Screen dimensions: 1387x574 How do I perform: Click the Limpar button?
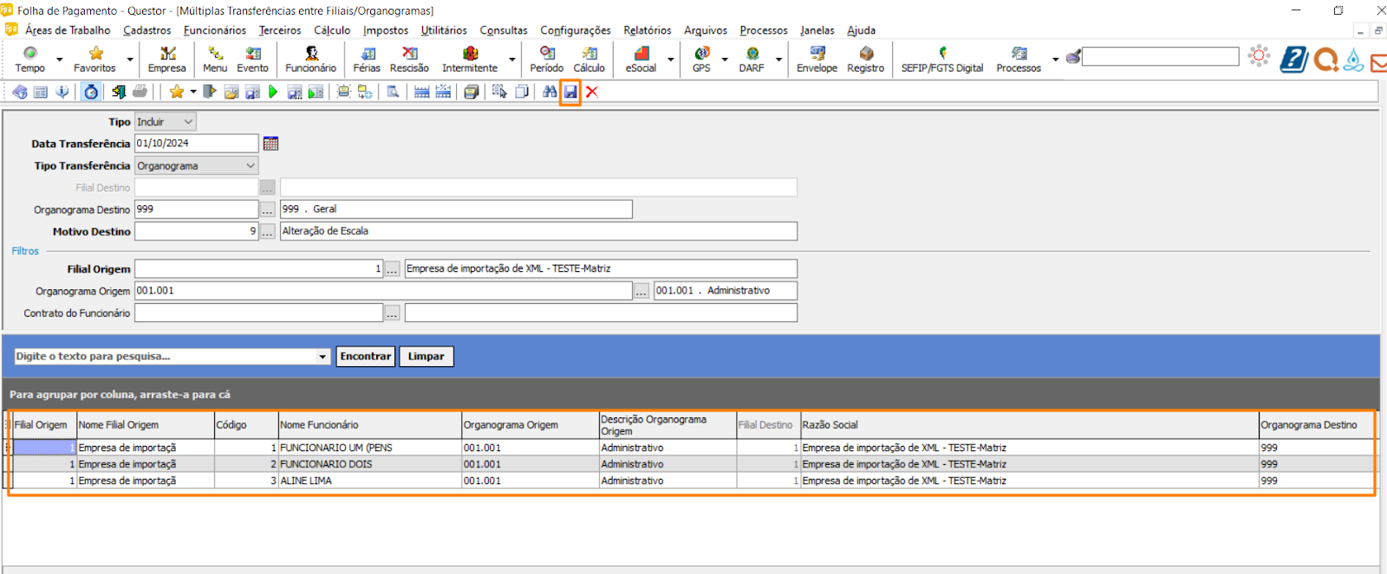coord(426,357)
